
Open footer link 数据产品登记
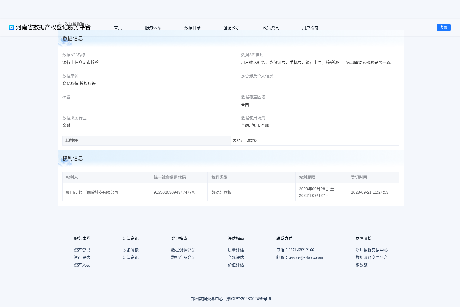click(183, 257)
